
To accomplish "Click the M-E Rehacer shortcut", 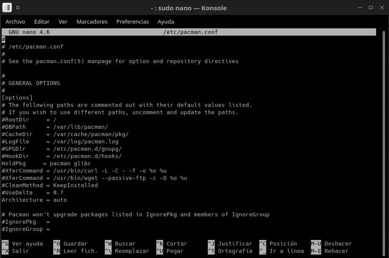I will pos(330,251).
